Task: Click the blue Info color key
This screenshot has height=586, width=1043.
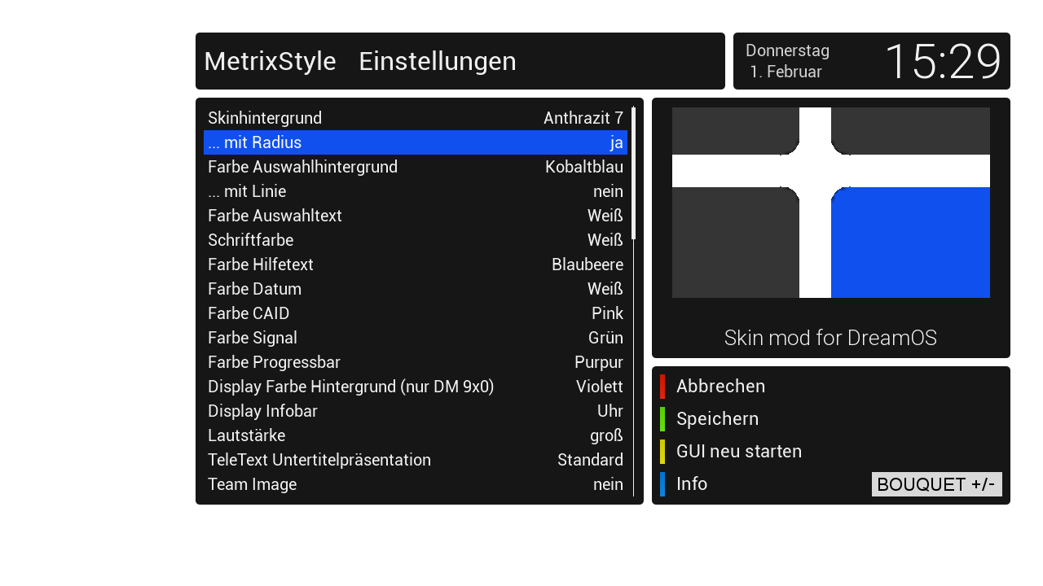Action: pos(662,484)
